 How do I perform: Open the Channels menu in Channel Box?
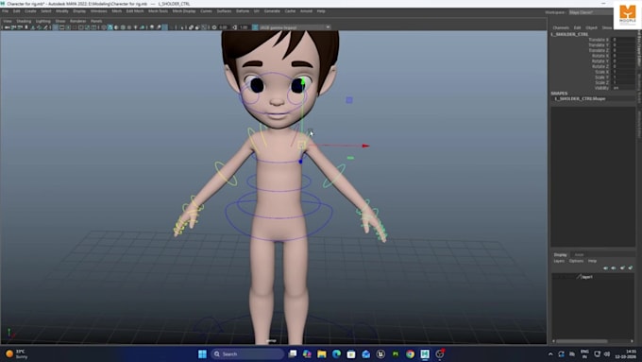(561, 27)
